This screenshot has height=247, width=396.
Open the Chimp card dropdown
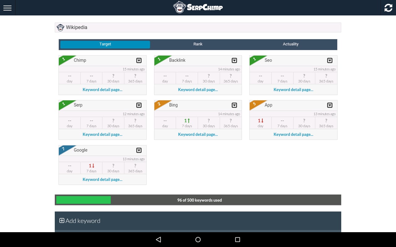tap(139, 61)
